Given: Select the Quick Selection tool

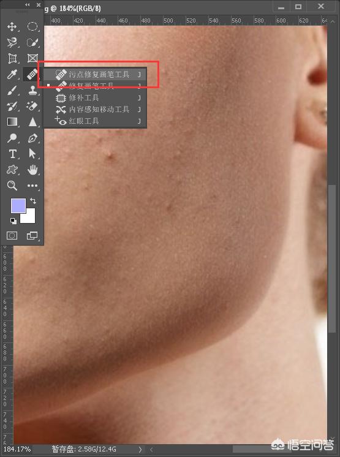Looking at the screenshot, I should (x=32, y=42).
